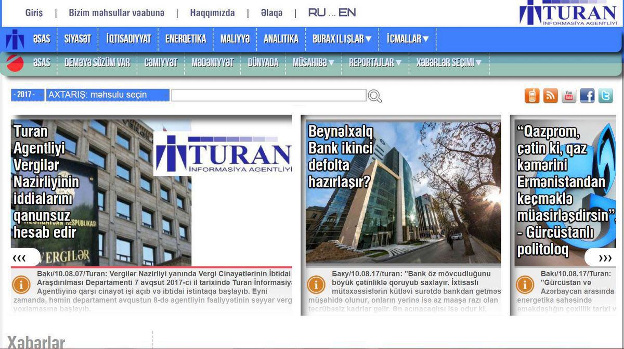Click the orange info icon under Vergilər article
Image resolution: width=624 pixels, height=349 pixels.
(21, 285)
